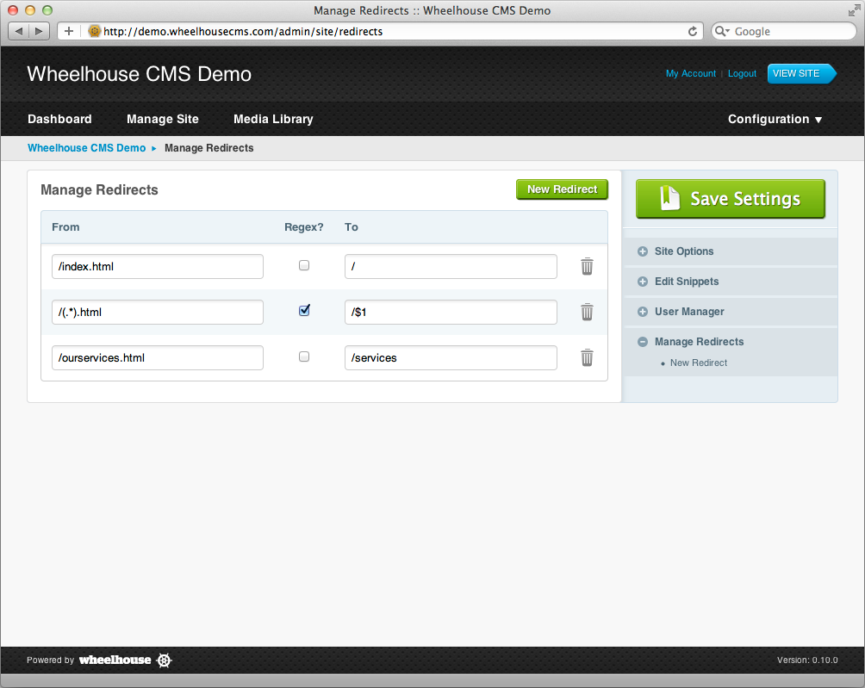Screen dimensions: 865x688
Task: Enable Regex for the /index.html redirect
Action: (304, 265)
